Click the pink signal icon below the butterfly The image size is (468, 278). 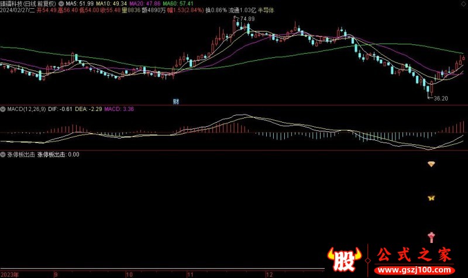click(431, 237)
